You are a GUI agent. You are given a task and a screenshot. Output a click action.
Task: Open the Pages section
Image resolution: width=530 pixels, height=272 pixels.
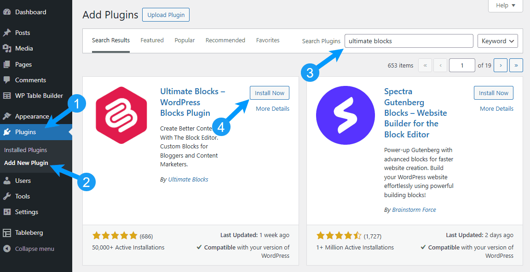tap(21, 64)
